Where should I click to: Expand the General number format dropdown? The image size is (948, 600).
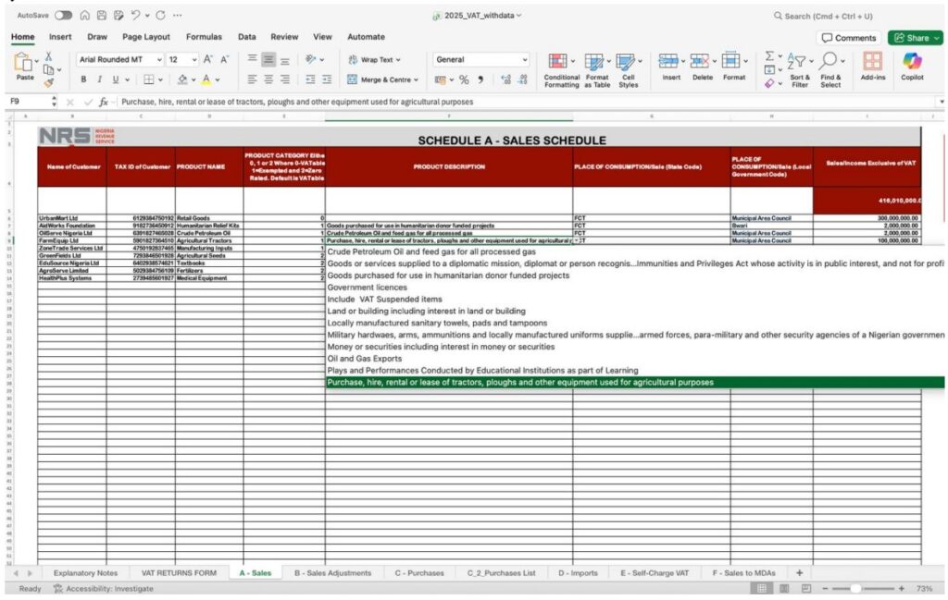point(524,60)
